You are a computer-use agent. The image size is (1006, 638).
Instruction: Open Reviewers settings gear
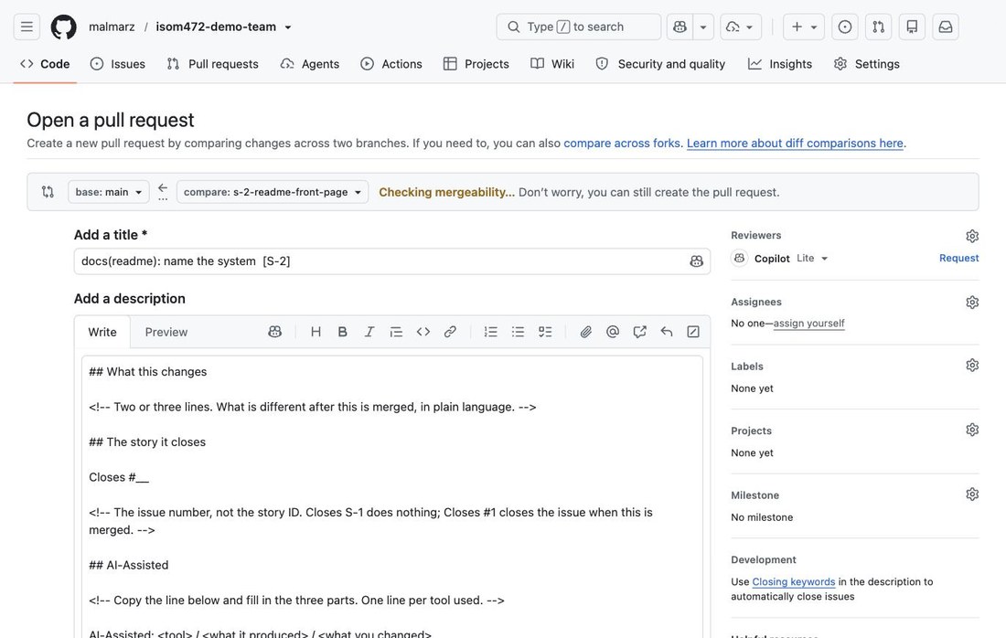tap(972, 236)
